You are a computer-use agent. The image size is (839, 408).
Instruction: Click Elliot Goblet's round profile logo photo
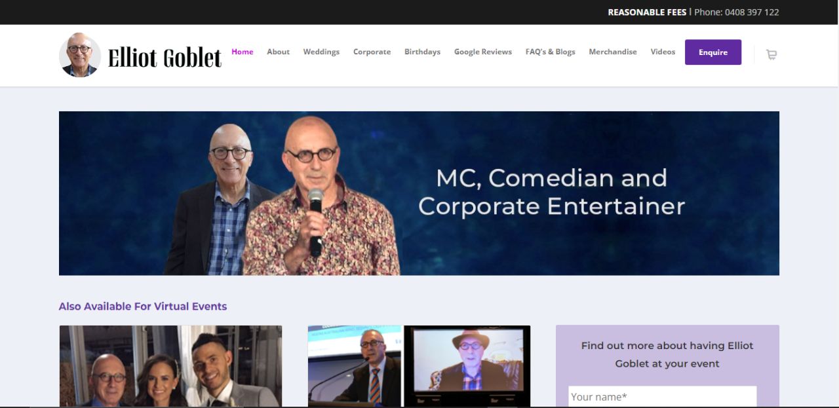[x=80, y=55]
